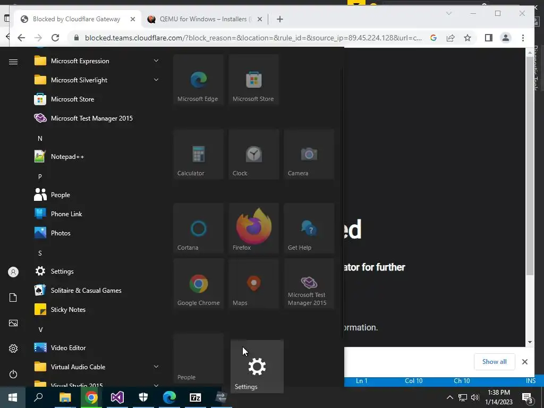This screenshot has width=544, height=408.
Task: Open Microsoft Test Manager 2015 list entry
Action: [x=97, y=118]
